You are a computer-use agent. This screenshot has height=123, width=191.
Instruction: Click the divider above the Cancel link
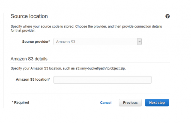[x=90, y=94]
